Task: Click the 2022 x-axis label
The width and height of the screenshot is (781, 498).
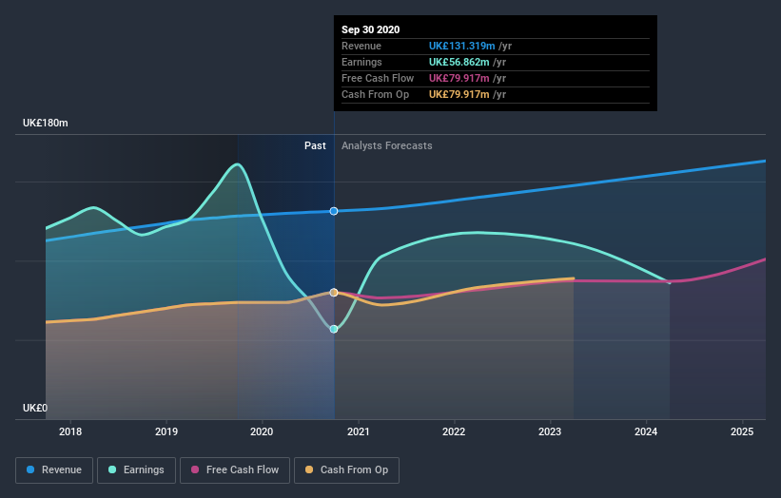Action: (x=454, y=431)
